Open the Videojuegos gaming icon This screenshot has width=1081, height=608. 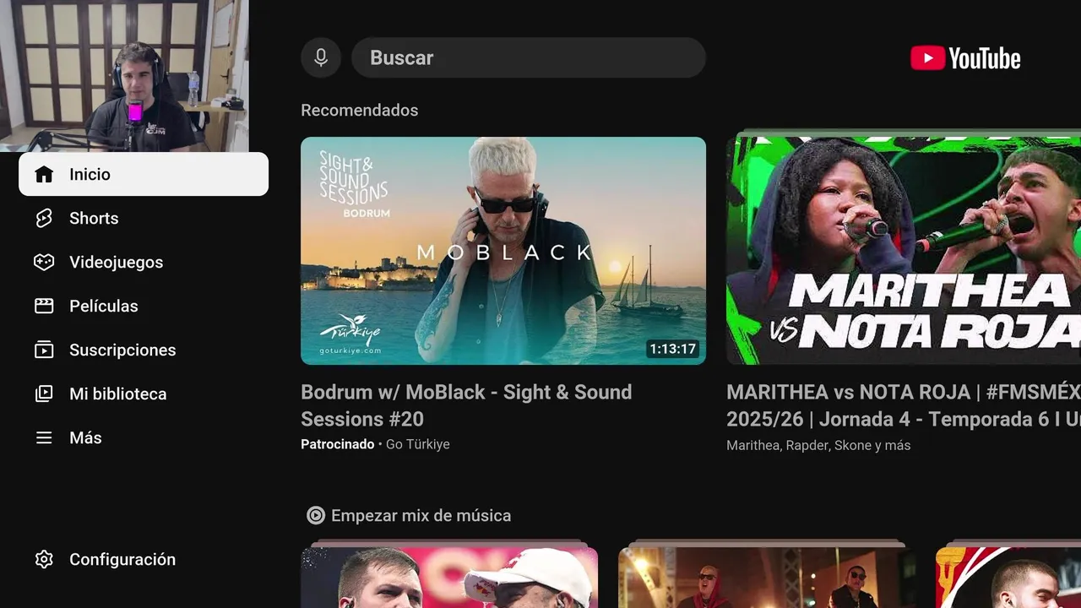coord(44,262)
